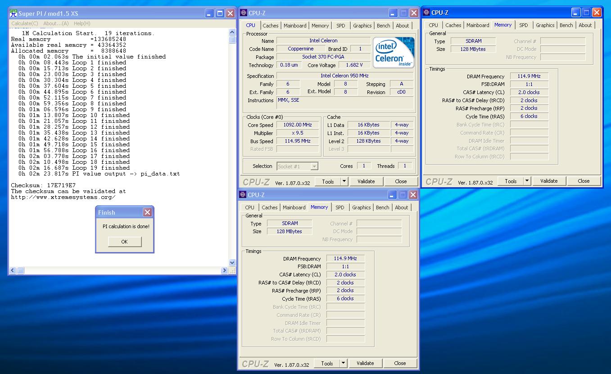611x374 pixels.
Task: Click Super PI horizontal scrollbar left arrow
Action: (13, 270)
